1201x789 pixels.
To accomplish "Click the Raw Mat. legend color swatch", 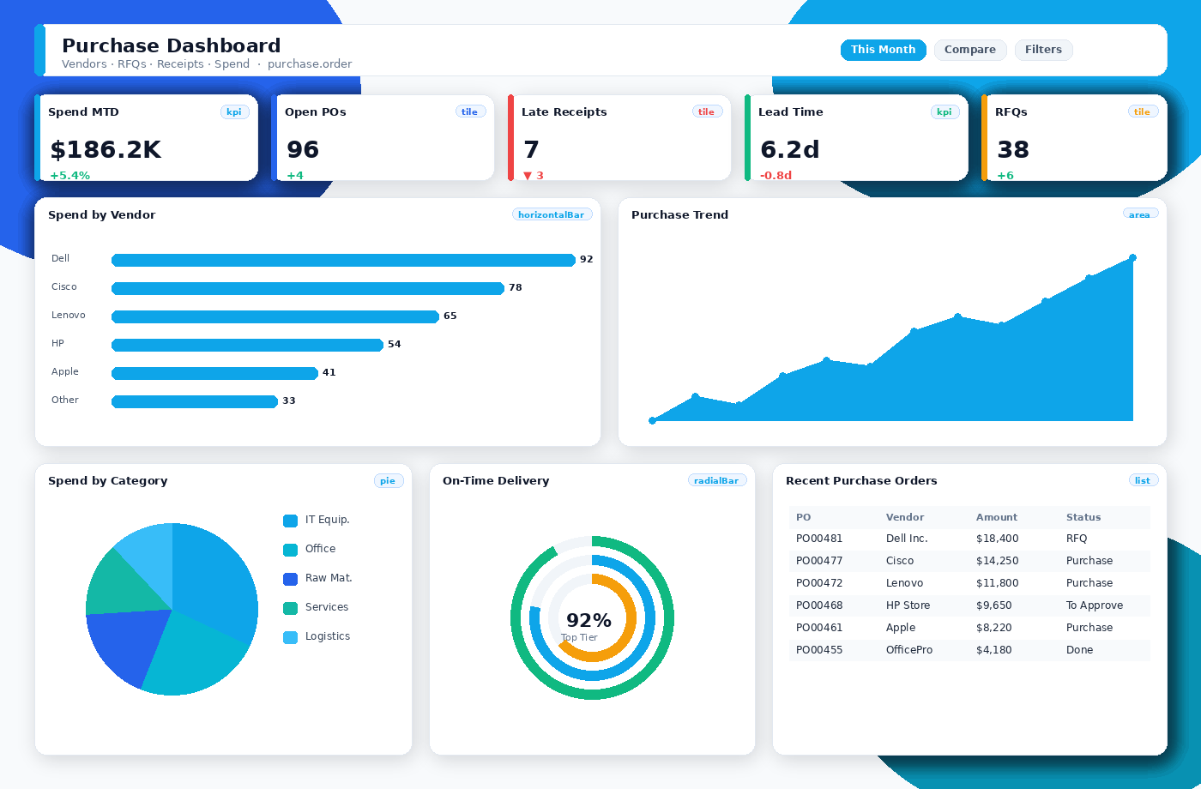I will coord(290,579).
